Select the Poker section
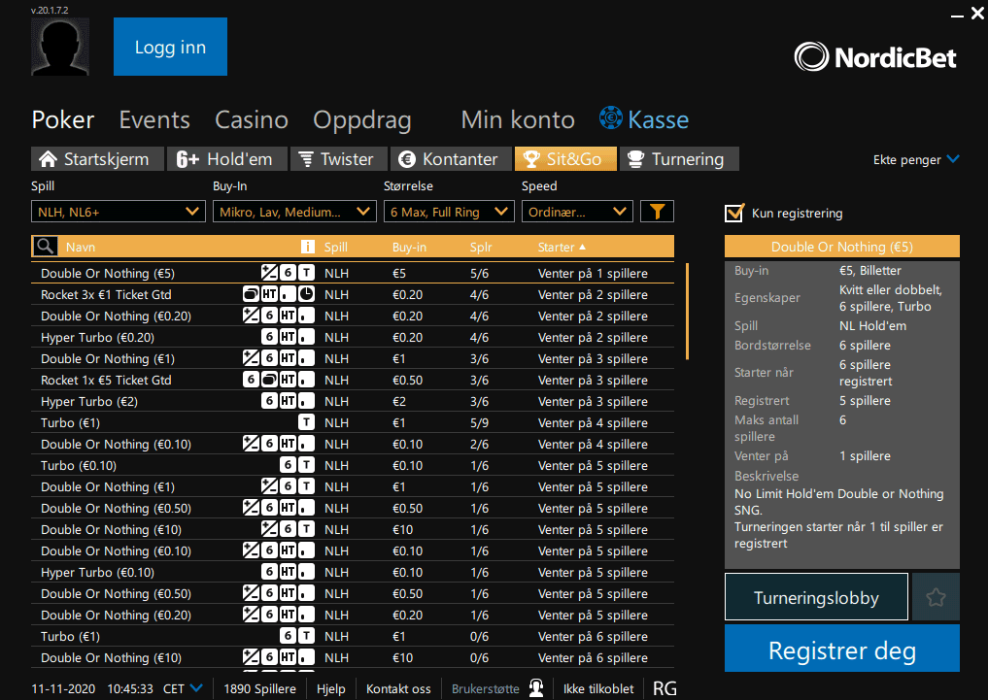 pos(63,119)
